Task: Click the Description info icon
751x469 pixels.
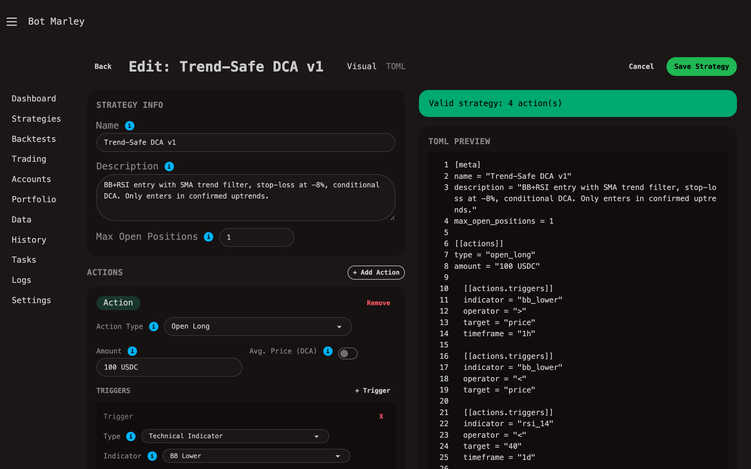Action: coord(169,166)
